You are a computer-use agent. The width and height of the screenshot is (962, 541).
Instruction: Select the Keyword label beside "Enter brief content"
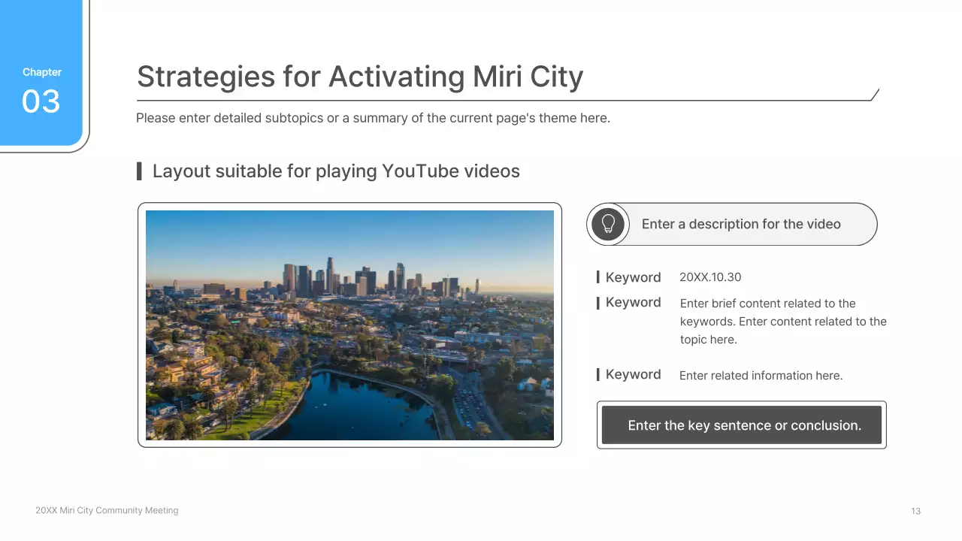pos(633,303)
